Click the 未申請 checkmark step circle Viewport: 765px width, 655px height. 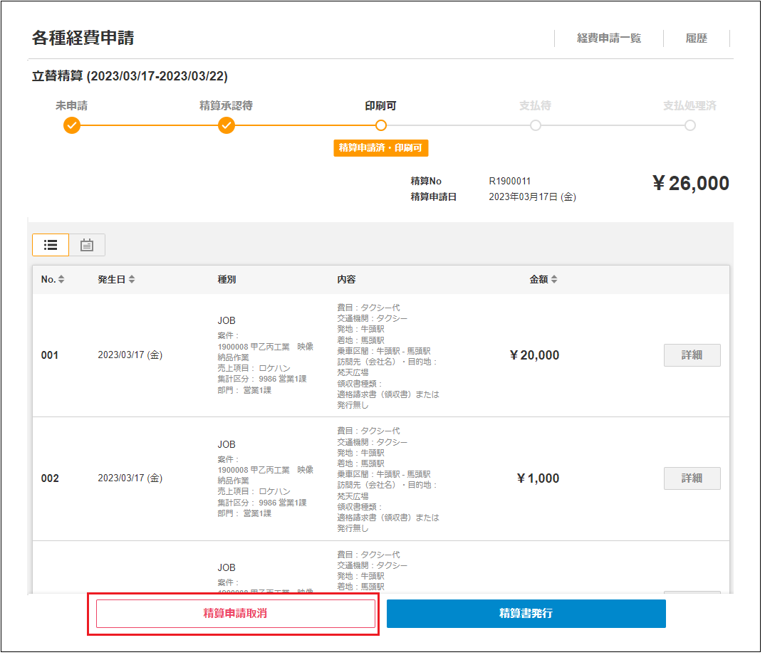71,126
